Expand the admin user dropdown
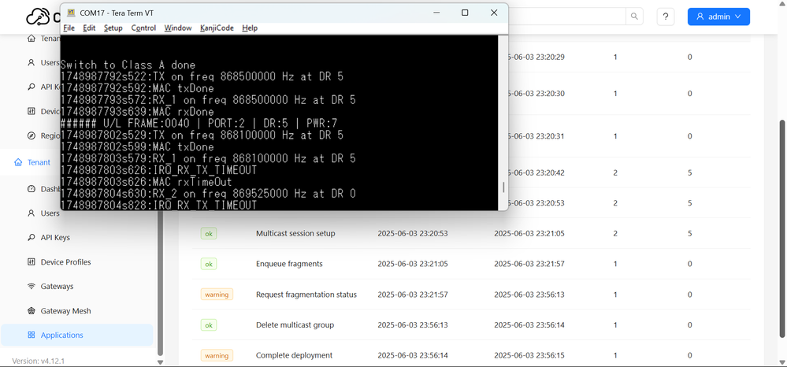This screenshot has height=367, width=787. tap(718, 17)
